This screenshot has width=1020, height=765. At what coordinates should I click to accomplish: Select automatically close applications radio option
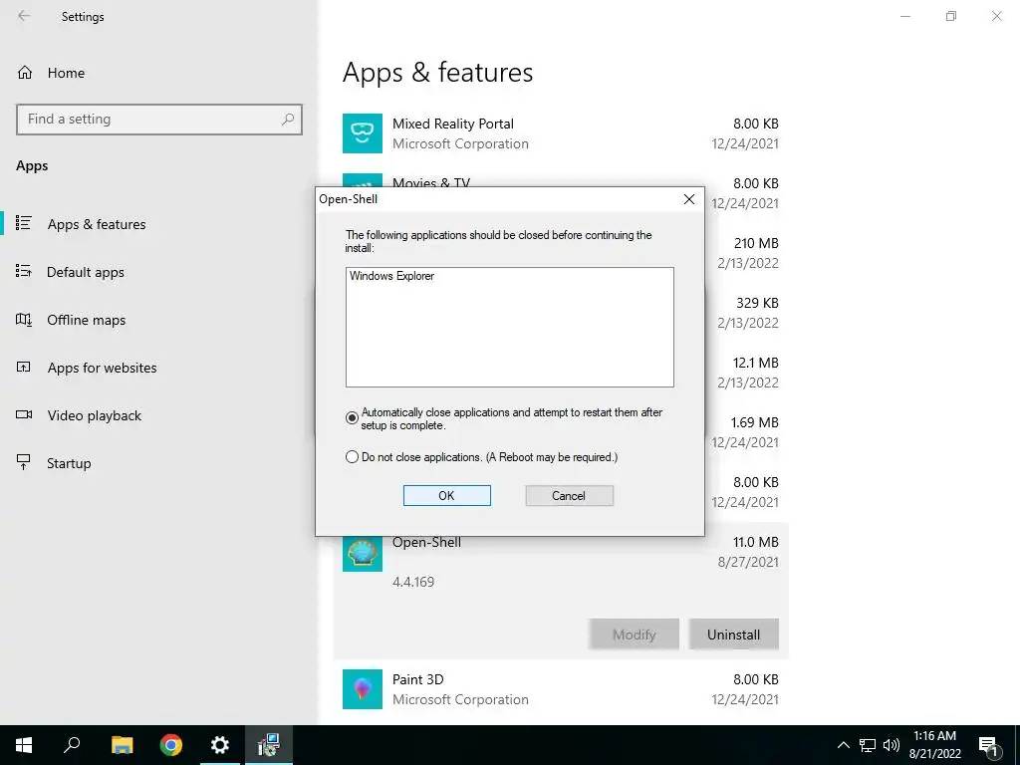pyautogui.click(x=352, y=417)
